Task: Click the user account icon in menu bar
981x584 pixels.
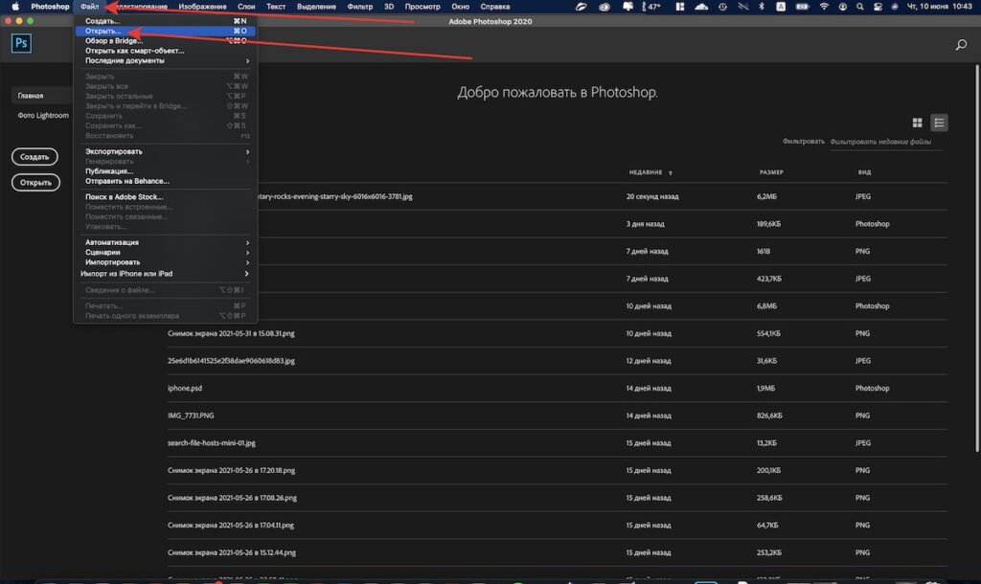Action: (x=843, y=7)
